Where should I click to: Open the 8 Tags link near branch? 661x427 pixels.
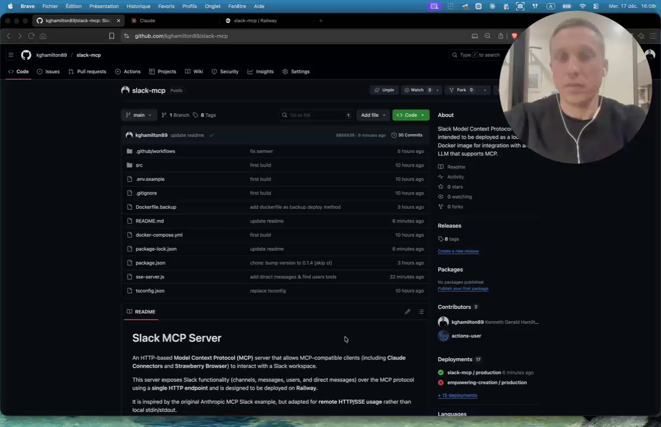click(205, 115)
